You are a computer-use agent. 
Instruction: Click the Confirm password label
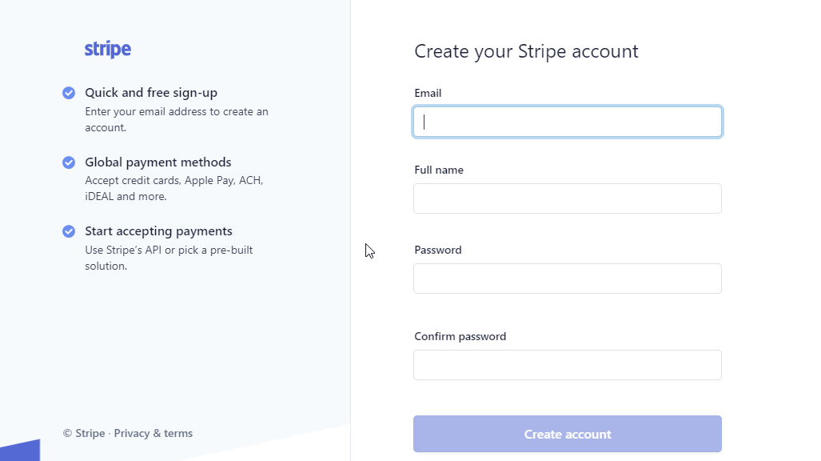click(x=460, y=336)
